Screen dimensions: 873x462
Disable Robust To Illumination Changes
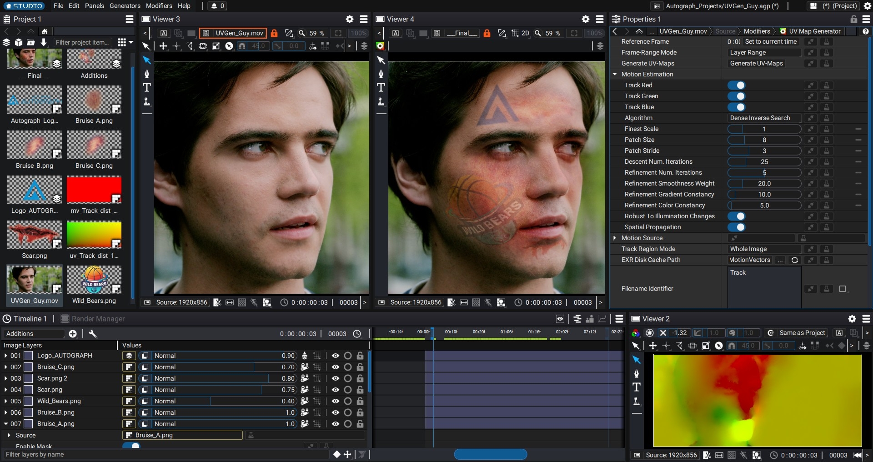pyautogui.click(x=736, y=216)
